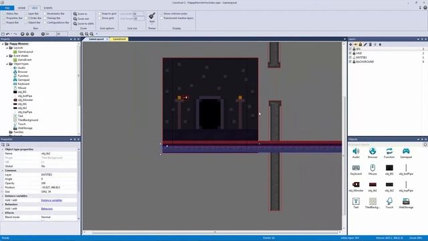Click the Instance variables link

pos(51,200)
